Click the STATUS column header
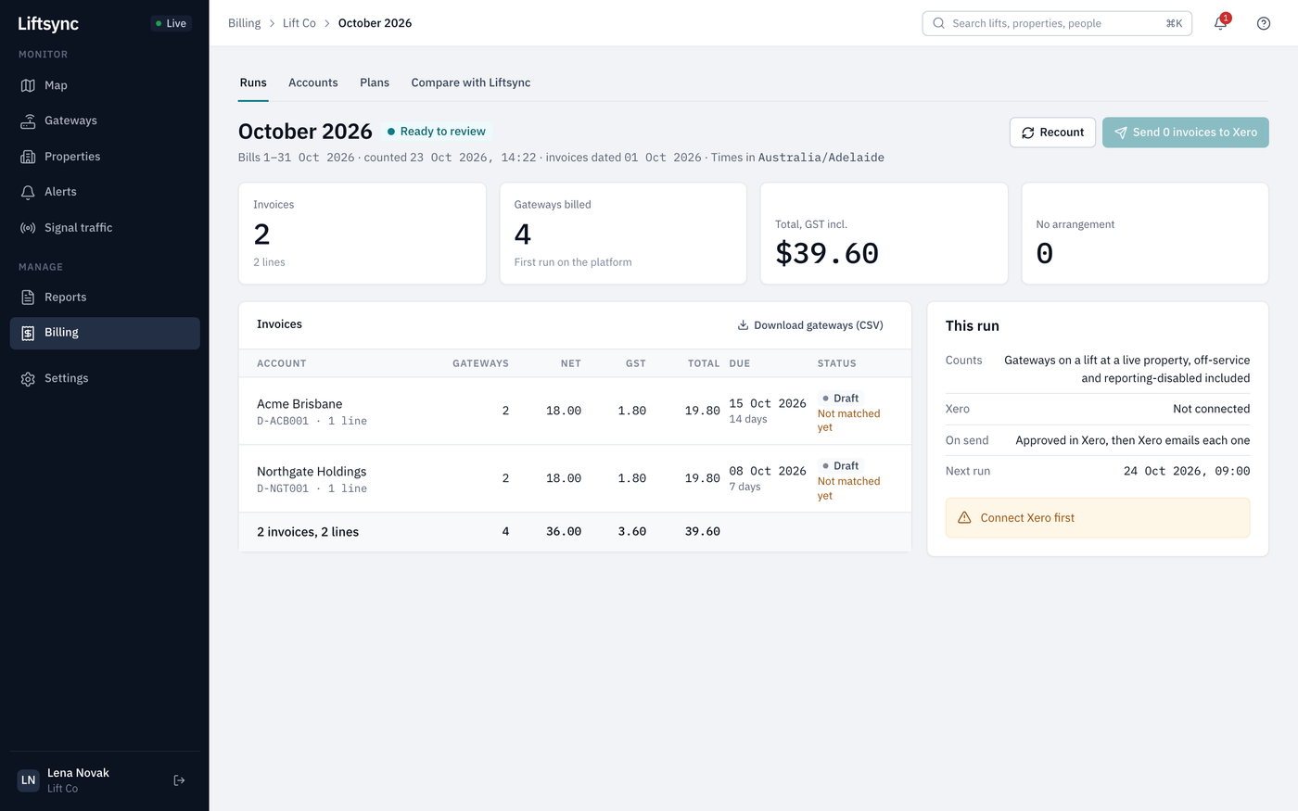The image size is (1298, 811). 837,363
